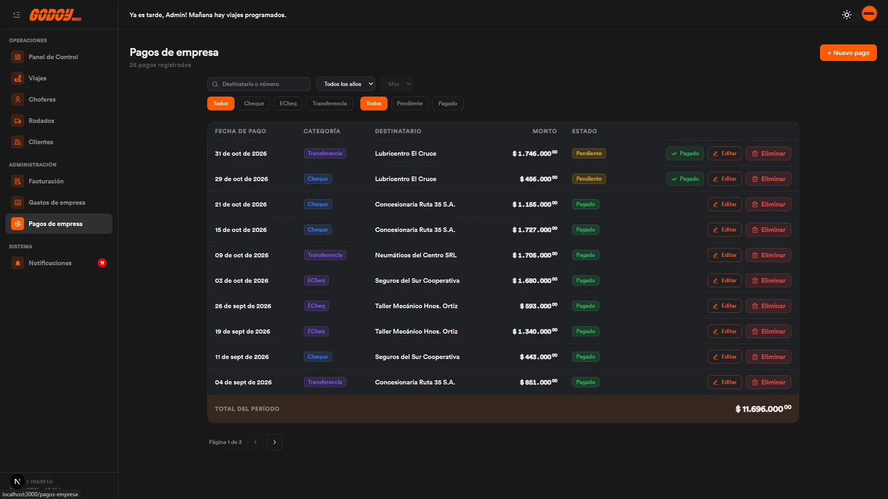Click the Notificaciones bell icon
The height and width of the screenshot is (499, 888).
(18, 263)
